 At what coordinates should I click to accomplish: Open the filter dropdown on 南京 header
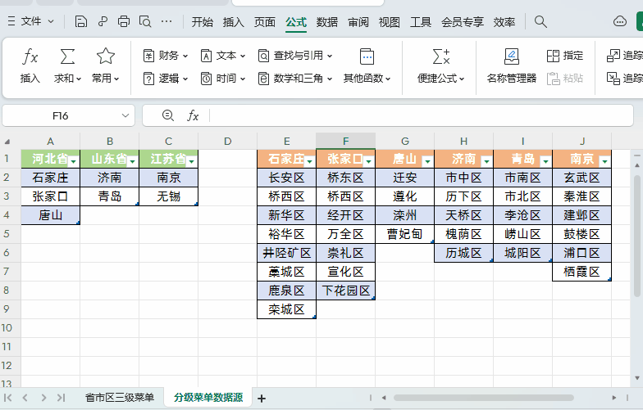(x=605, y=162)
